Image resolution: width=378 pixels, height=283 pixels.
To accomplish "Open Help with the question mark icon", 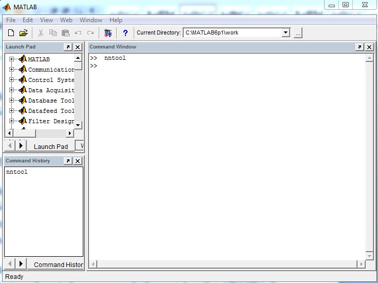I will [125, 33].
